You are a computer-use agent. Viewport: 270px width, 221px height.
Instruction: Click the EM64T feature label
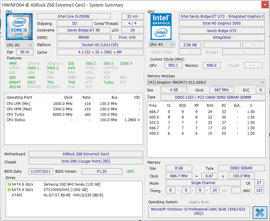[x=15, y=82]
